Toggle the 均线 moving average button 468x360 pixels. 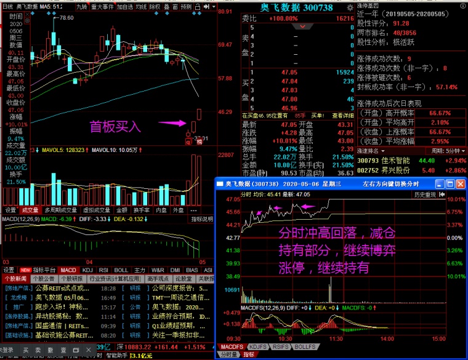click(x=141, y=7)
